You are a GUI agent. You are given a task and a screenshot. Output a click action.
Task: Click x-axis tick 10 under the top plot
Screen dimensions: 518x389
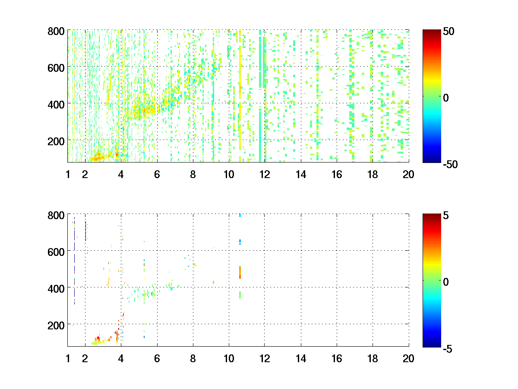coord(229,175)
